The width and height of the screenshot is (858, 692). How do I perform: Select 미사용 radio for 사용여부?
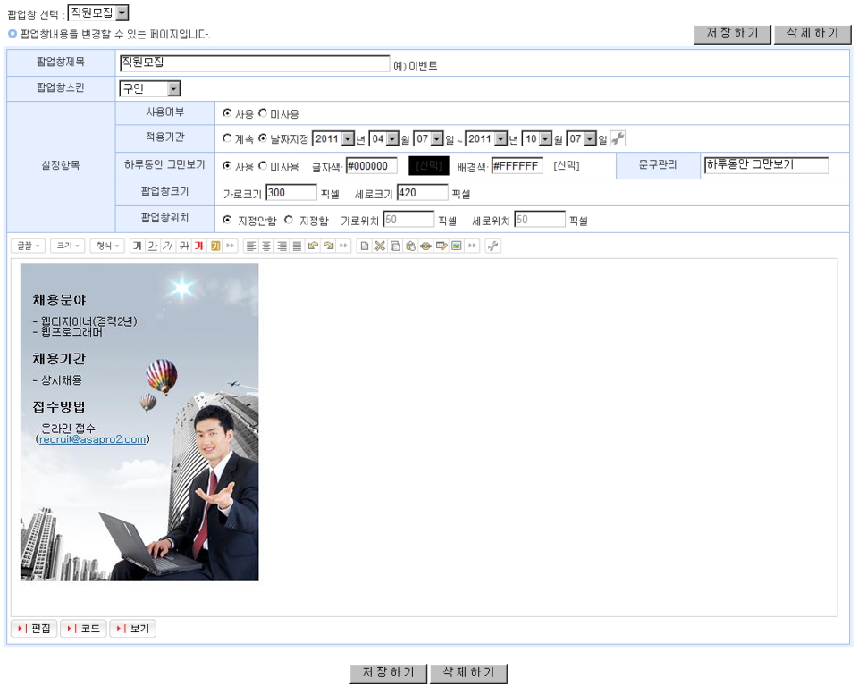click(x=263, y=113)
